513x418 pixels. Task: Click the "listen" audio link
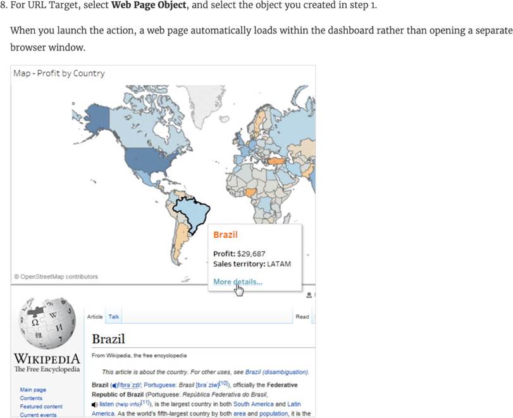point(107,403)
